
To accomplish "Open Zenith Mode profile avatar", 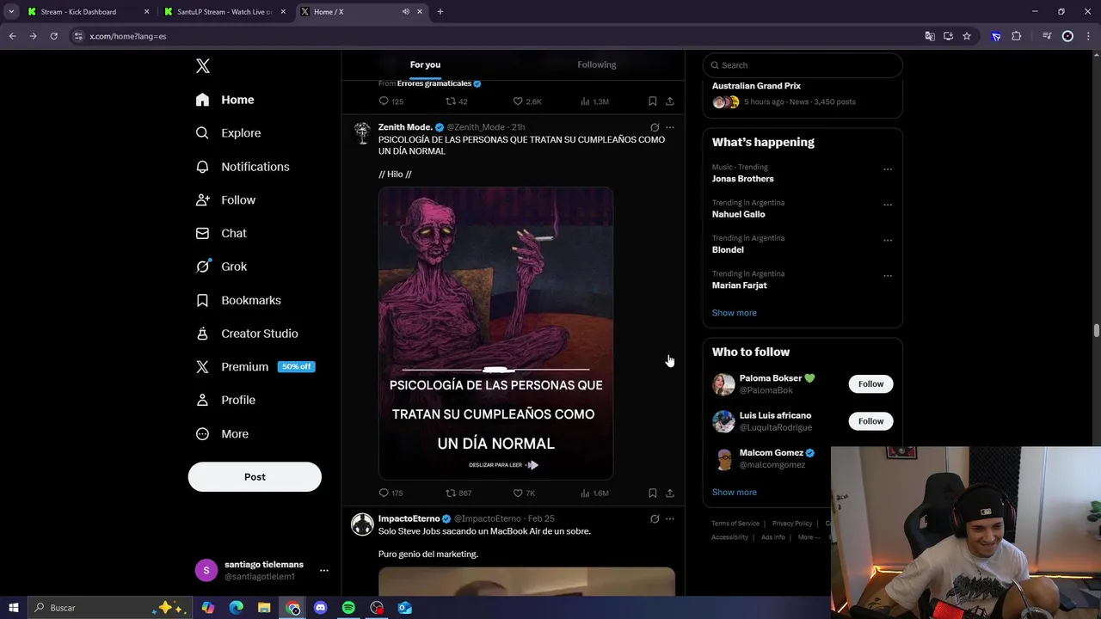I will 362,132.
